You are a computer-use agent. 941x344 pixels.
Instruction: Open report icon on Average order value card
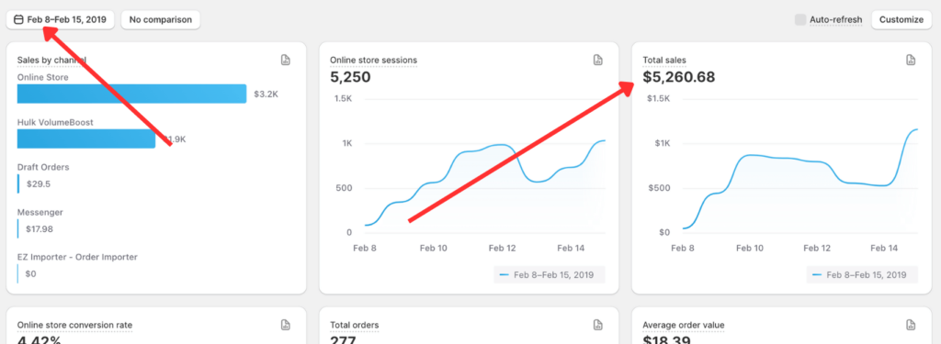pos(911,325)
